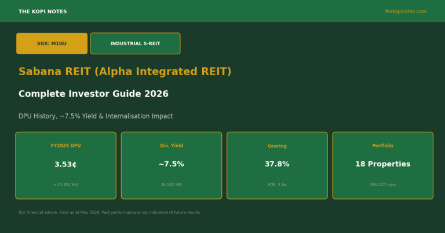Click the 386,227 sqm text

pos(383,184)
